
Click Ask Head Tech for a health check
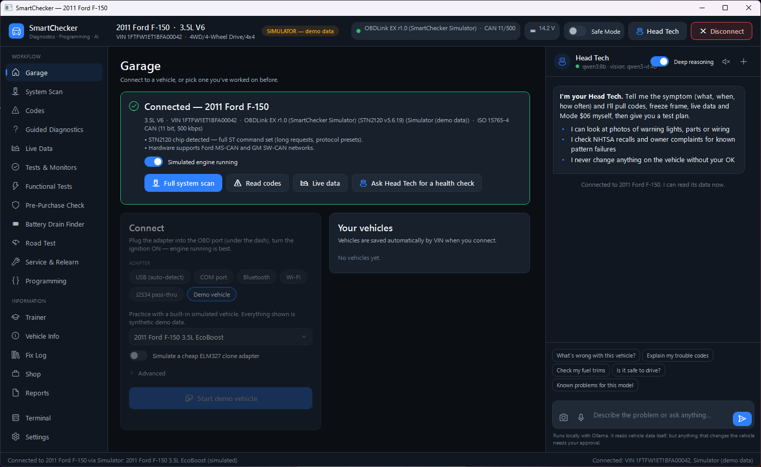417,183
